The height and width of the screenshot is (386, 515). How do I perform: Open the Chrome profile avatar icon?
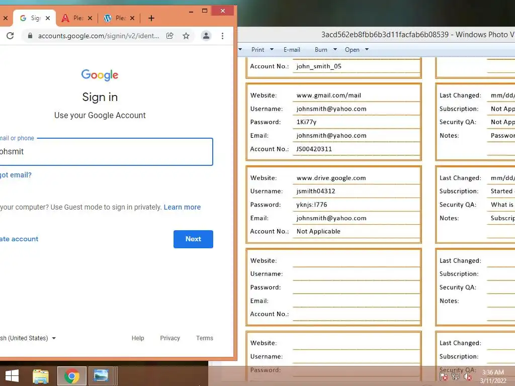[206, 36]
